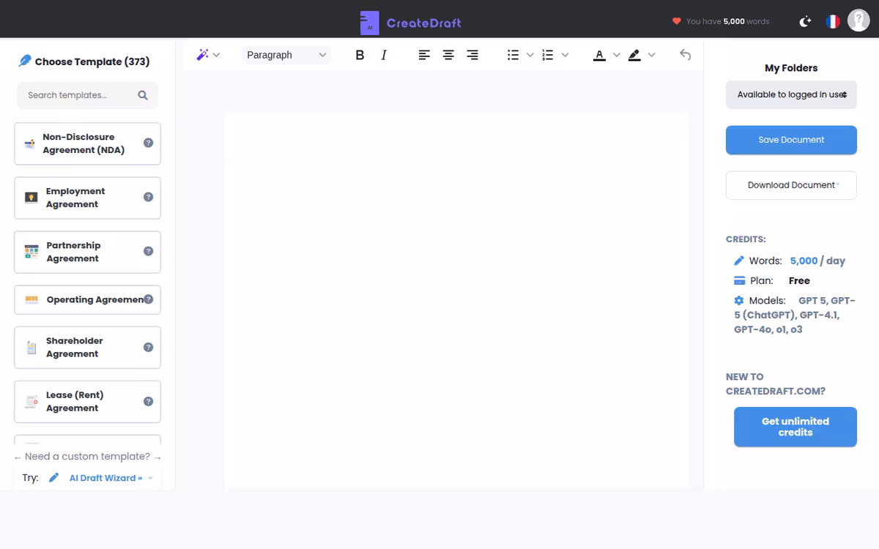Apply the font color
The width and height of the screenshot is (879, 549).
pos(599,55)
